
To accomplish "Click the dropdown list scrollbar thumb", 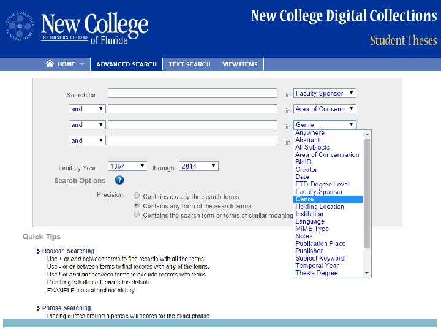I will coord(367,193).
